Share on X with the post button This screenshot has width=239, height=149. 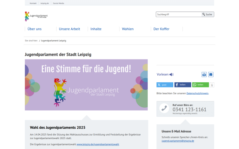tap(165, 85)
